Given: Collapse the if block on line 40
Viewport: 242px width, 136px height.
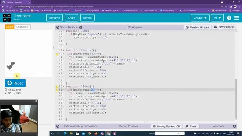Looking at the screenshot, I should (64, 54).
